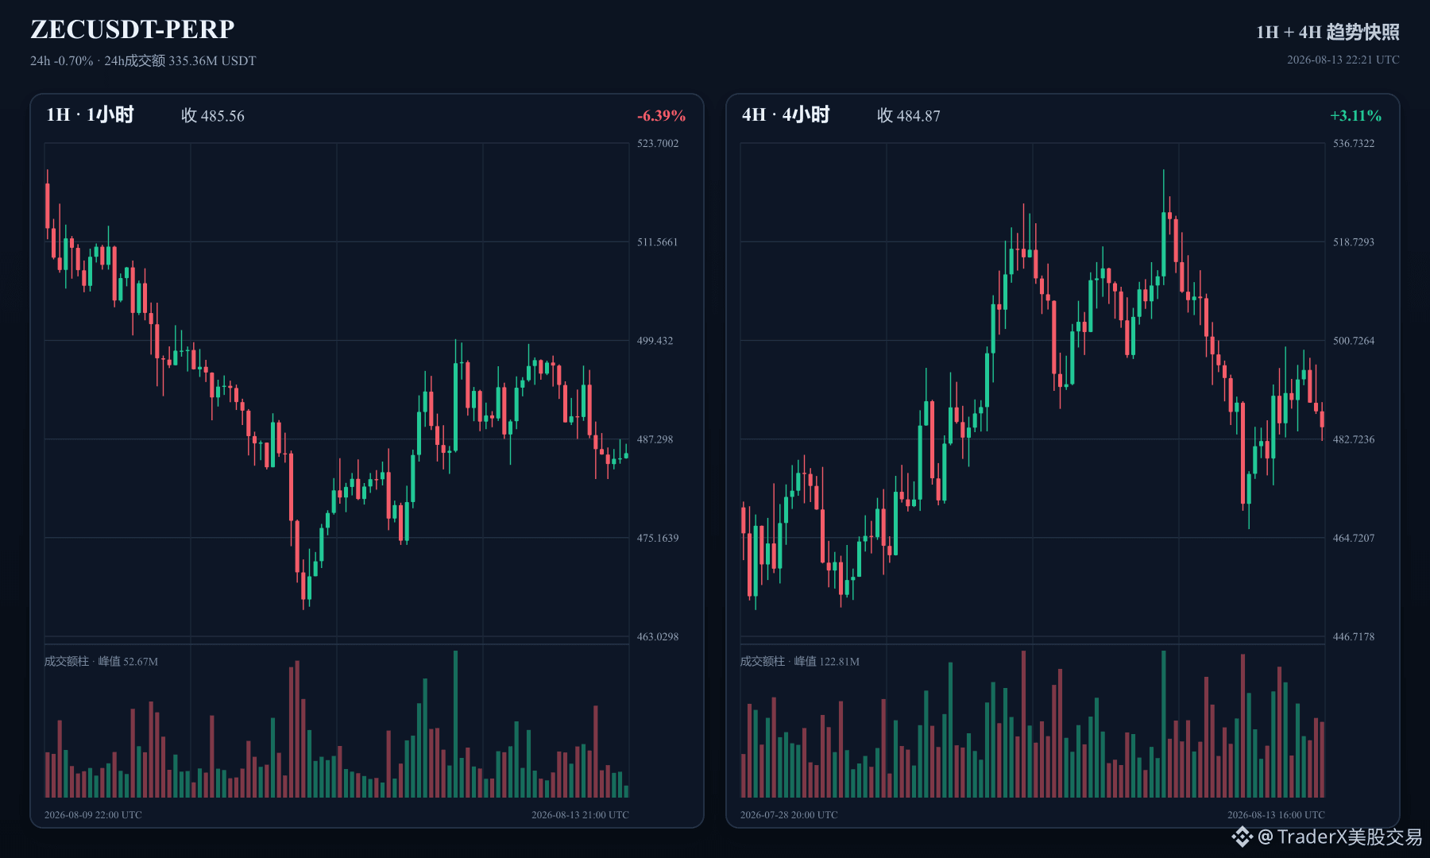Select the 4H · 4小时 chart heading

coord(786,115)
